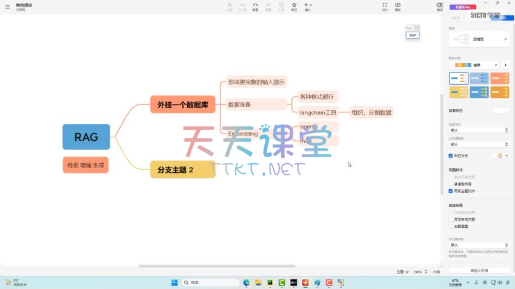Screen dimensions: 515x289
Task: Enable 灵活自由主题 checkbox
Action: point(451,219)
